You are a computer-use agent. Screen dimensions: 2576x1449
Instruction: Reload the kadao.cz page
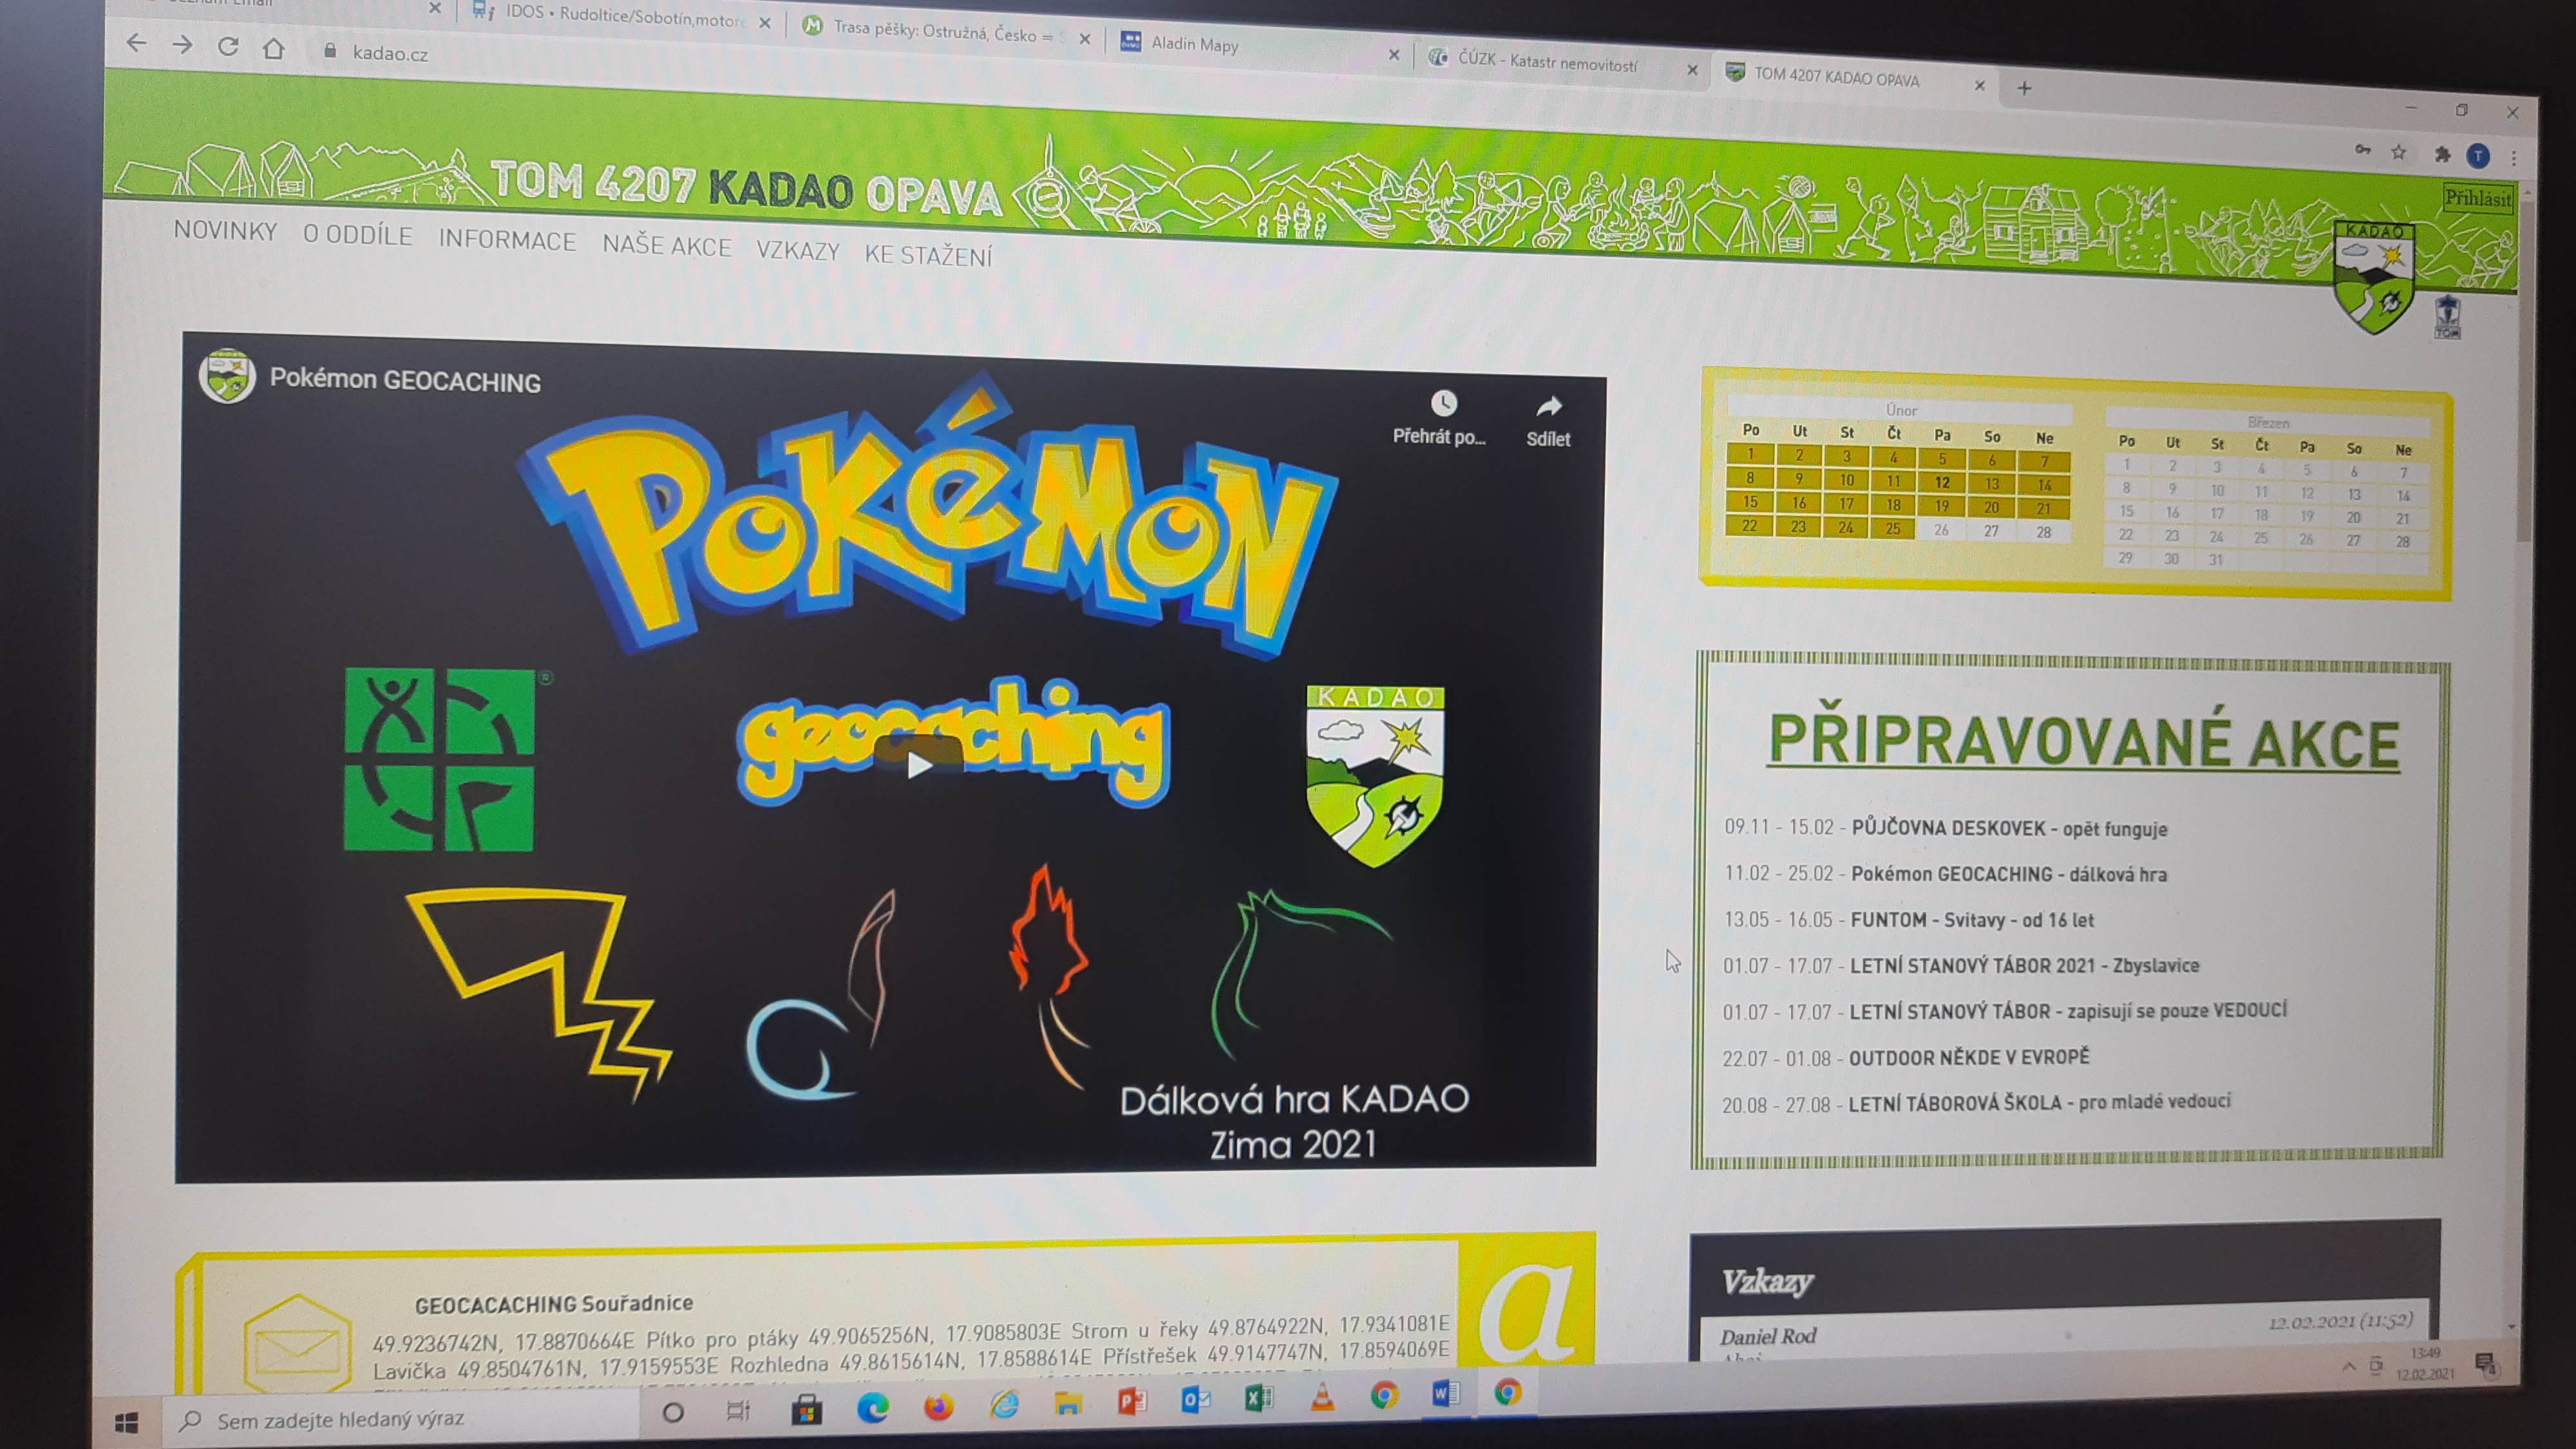coord(228,47)
